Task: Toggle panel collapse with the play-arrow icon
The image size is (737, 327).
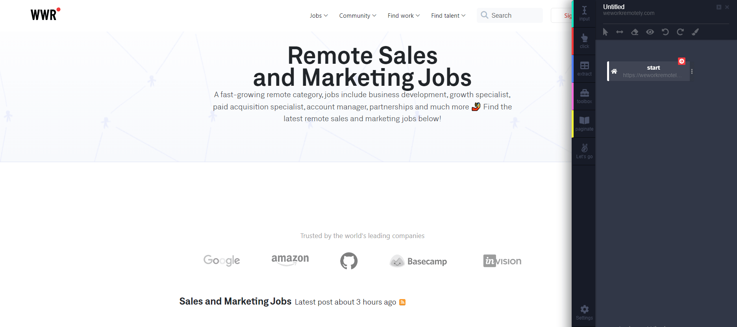Action: pyautogui.click(x=719, y=7)
